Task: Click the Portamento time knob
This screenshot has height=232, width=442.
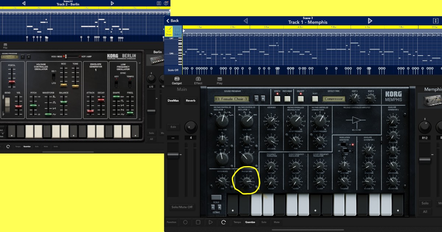Action: pos(221,181)
